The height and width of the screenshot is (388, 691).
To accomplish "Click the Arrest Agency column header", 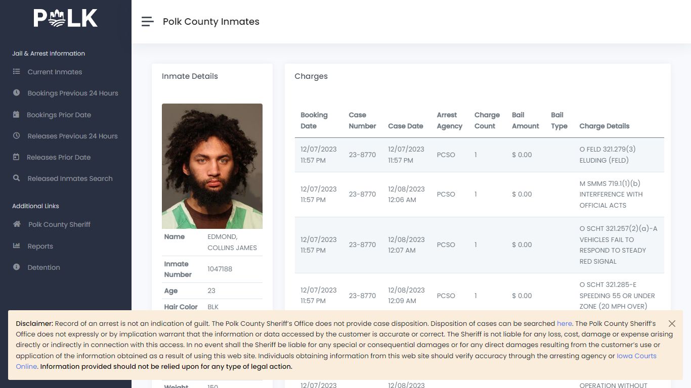I will click(450, 120).
